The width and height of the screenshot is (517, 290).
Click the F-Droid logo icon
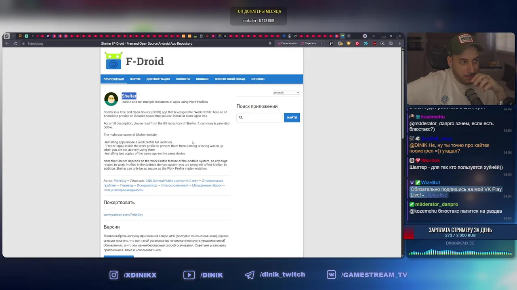pos(113,61)
